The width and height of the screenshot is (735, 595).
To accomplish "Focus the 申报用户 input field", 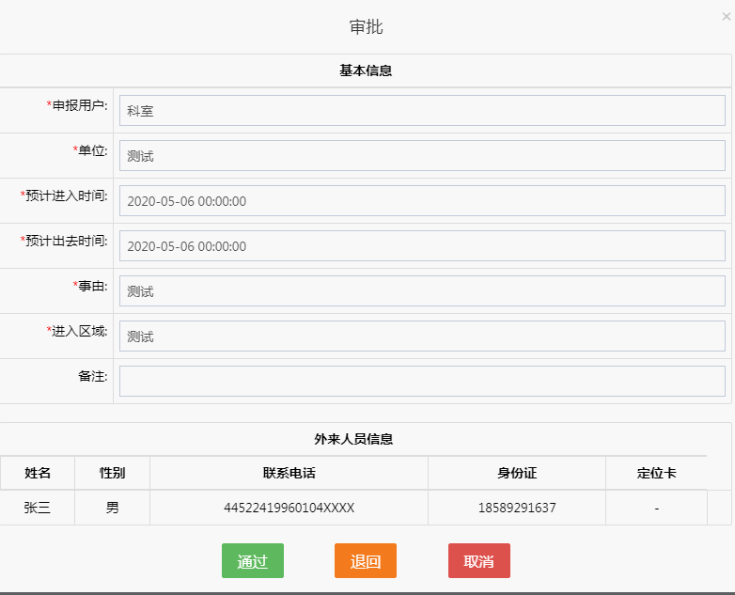I will coord(421,111).
